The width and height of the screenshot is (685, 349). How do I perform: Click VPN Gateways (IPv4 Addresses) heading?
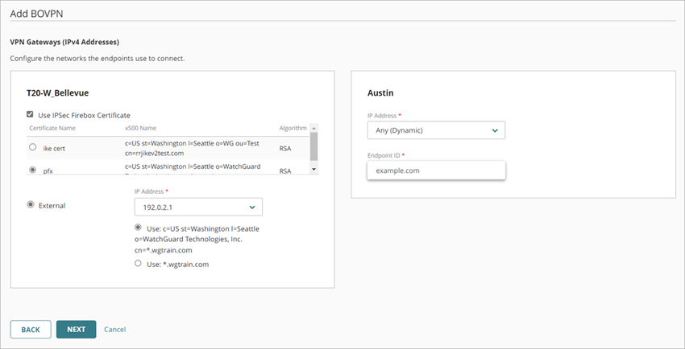64,43
